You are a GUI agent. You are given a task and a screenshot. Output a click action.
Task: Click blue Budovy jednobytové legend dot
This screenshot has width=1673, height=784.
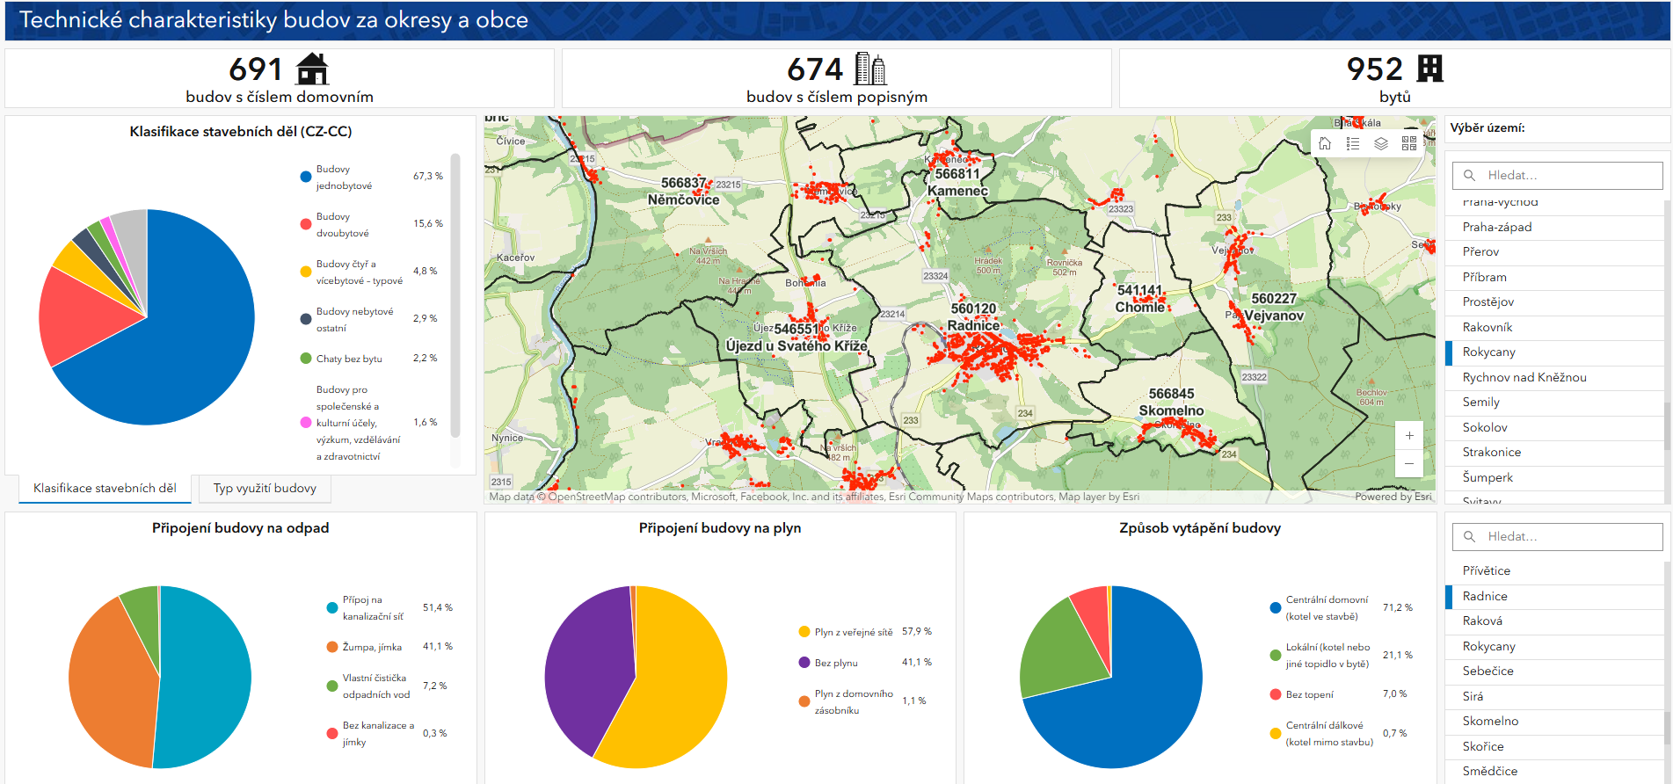pos(306,177)
